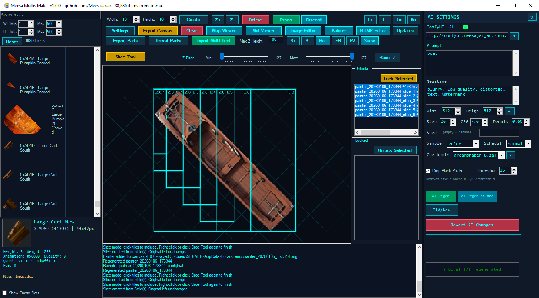
Task: Toggle the Drop Black Pixels checkbox
Action: pos(428,171)
